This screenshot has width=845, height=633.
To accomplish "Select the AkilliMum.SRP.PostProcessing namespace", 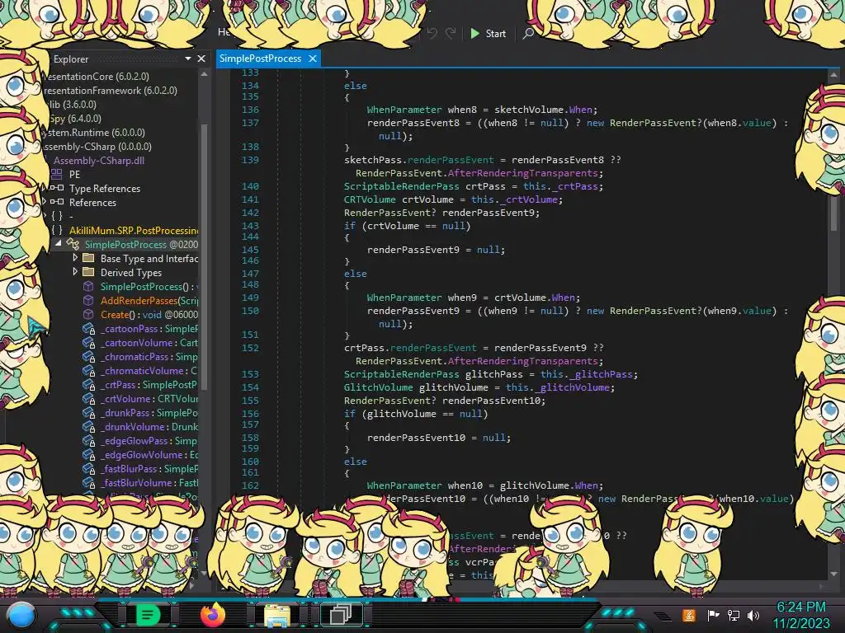I will [134, 231].
